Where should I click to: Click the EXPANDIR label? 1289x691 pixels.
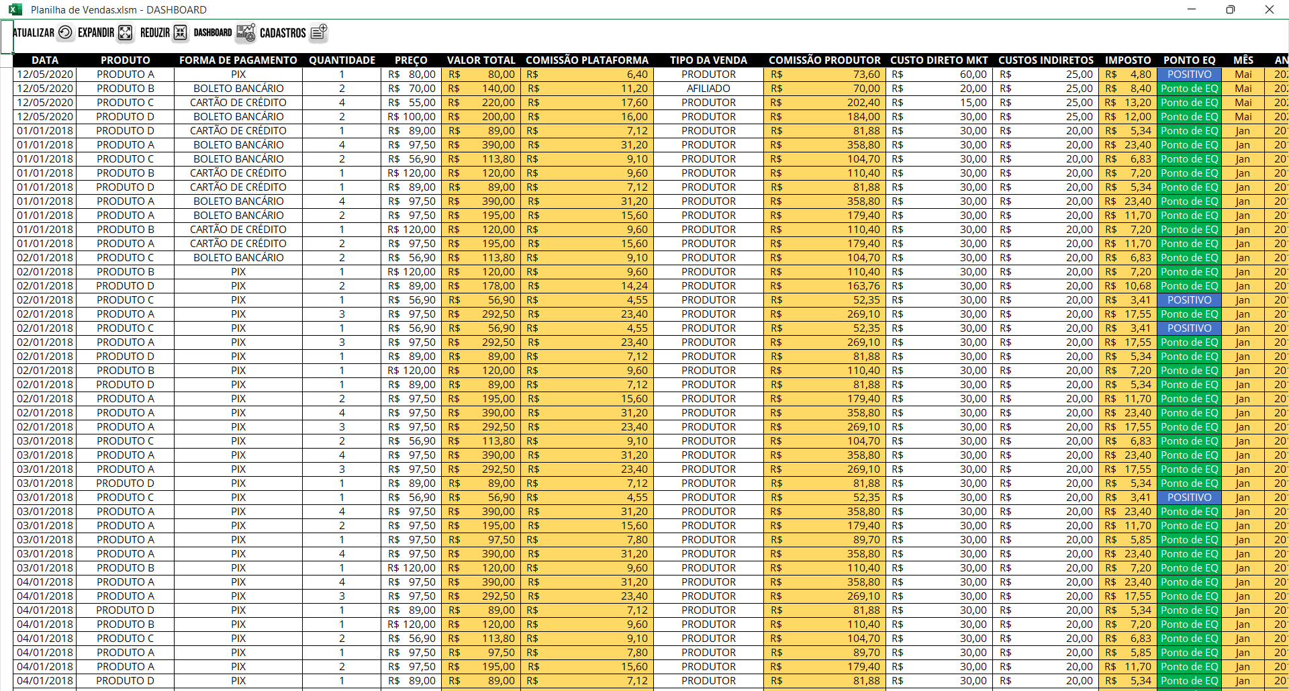[96, 33]
